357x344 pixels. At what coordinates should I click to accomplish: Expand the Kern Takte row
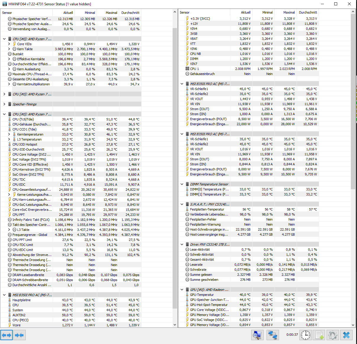[x=9, y=49]
